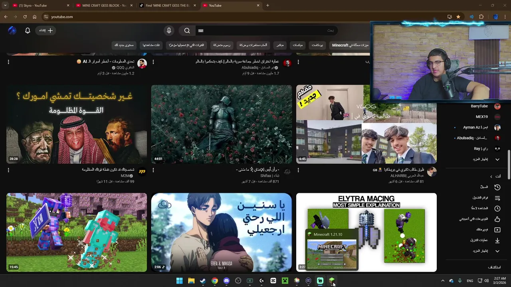Click the search magnifier button

pyautogui.click(x=187, y=30)
